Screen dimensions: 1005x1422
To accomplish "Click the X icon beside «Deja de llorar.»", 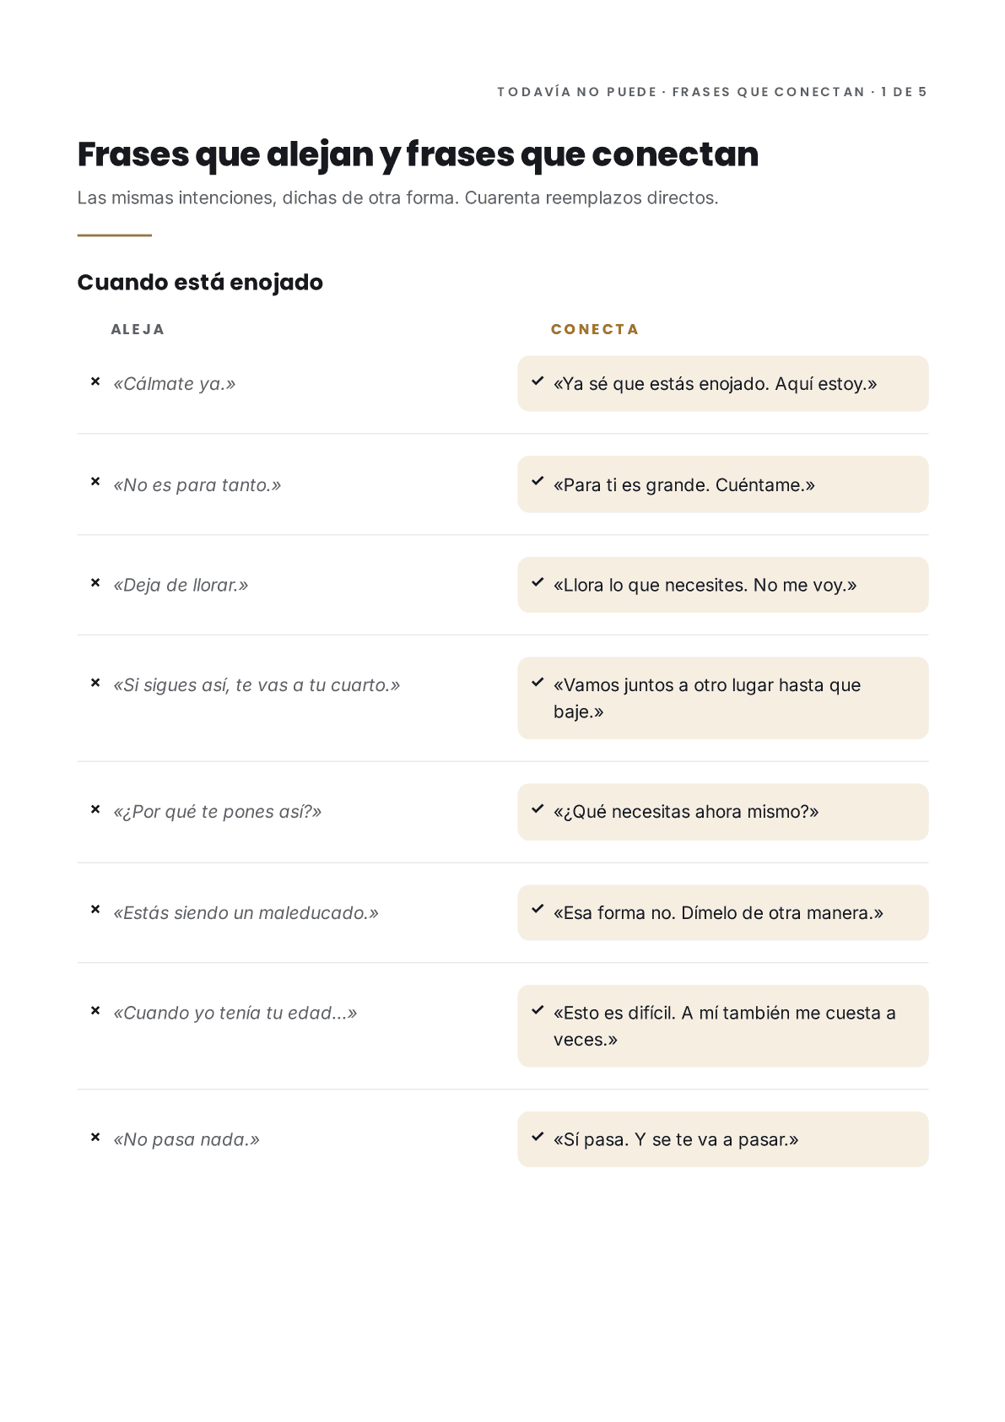I will (x=95, y=582).
